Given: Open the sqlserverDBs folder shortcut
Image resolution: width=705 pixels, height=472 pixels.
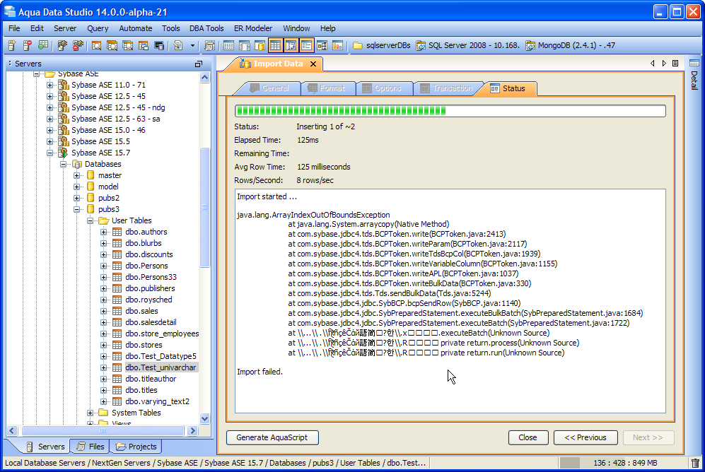Looking at the screenshot, I should [x=382, y=45].
